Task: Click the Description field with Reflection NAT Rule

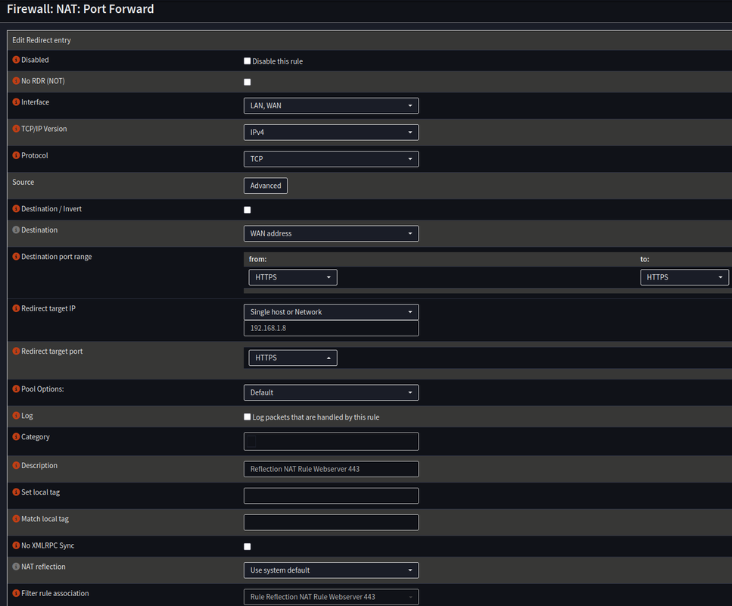Action: click(x=331, y=469)
